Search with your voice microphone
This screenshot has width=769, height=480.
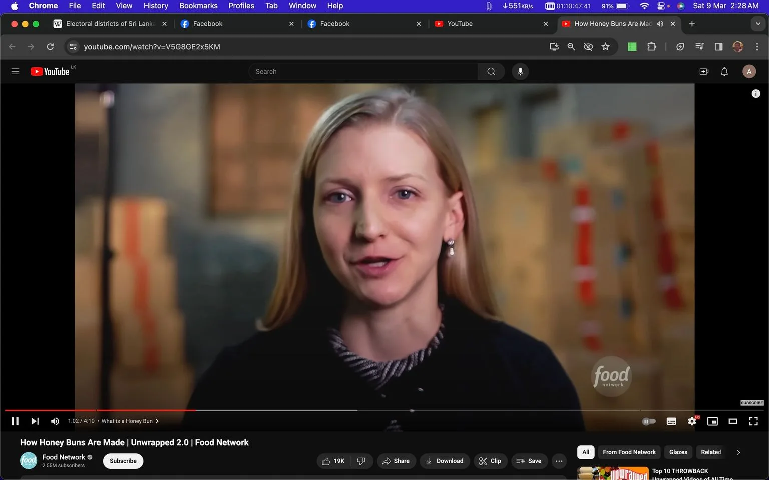[520, 71]
